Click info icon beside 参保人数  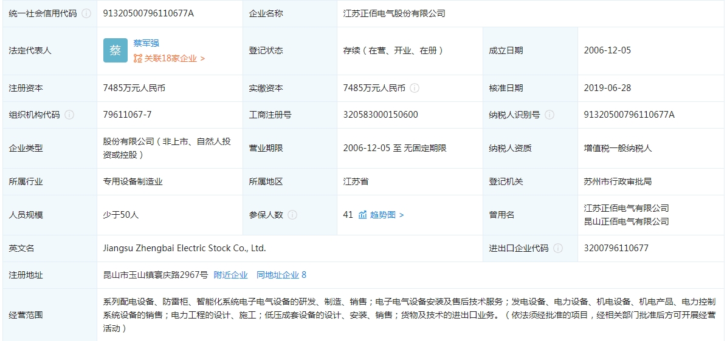pos(292,215)
